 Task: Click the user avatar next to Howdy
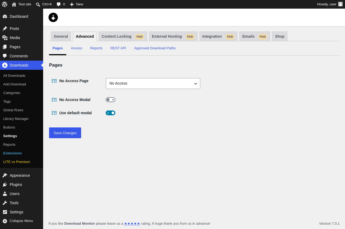tap(340, 4)
